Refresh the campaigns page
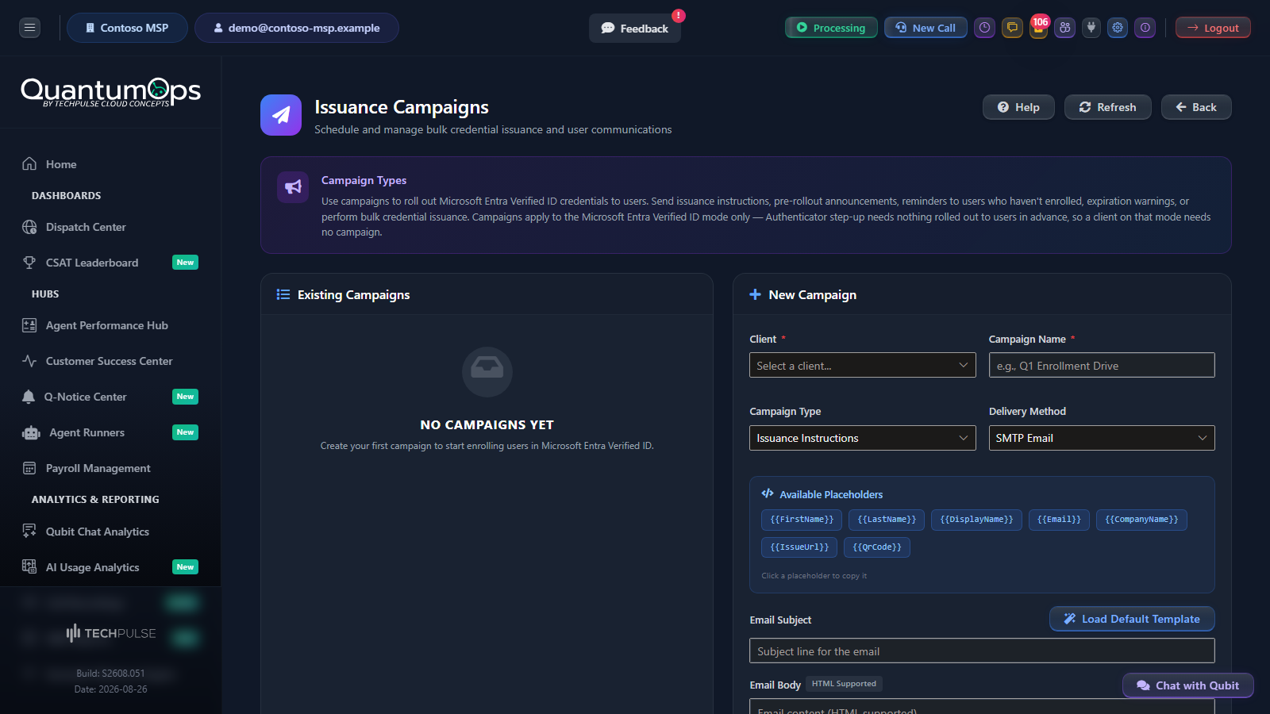 click(1107, 107)
